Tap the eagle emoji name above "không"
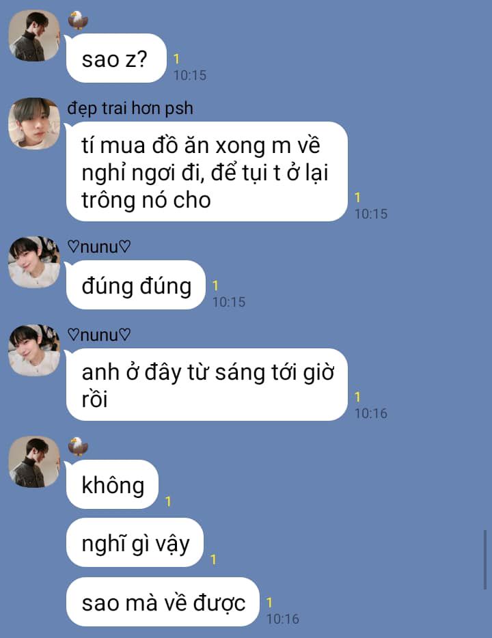 tap(78, 446)
